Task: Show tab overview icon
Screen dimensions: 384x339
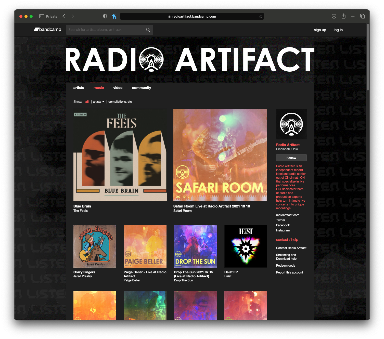Action: (362, 16)
